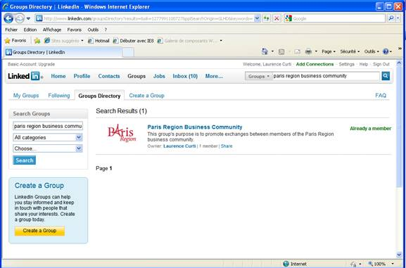Click the Upgrade account link
The image size is (406, 268).
coord(46,64)
